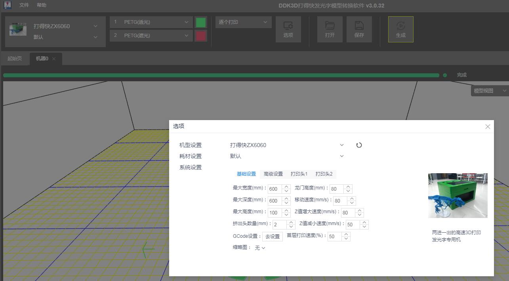Image resolution: width=509 pixels, height=281 pixels.
Task: Click the Z值减小速度 value field
Action: [352, 225]
